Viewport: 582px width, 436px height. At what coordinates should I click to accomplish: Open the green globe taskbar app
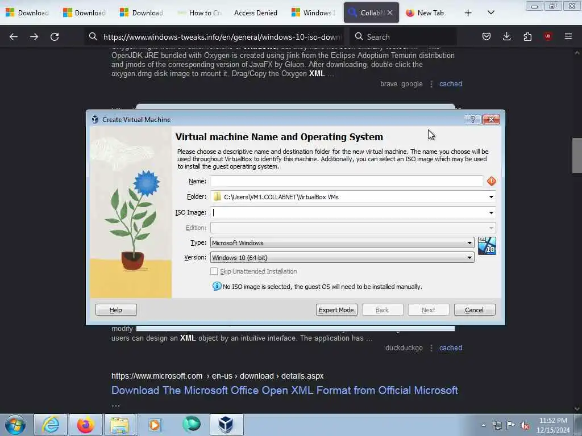(192, 424)
